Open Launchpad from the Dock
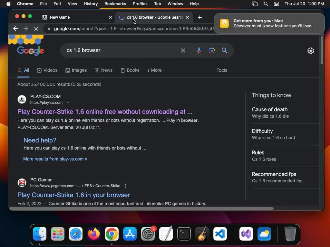The width and height of the screenshot is (330, 247). 58,234
